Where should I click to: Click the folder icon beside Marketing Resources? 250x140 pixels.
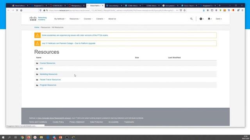[37, 74]
